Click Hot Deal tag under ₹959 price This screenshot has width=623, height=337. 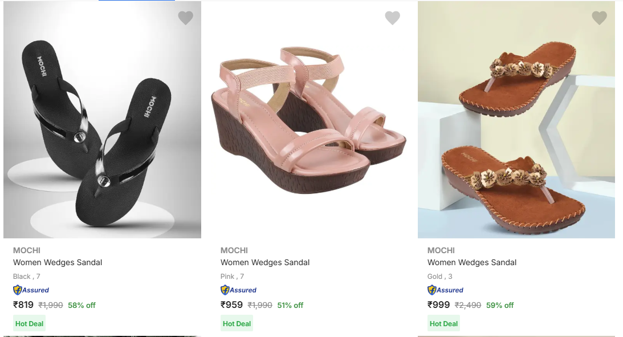[x=237, y=323]
